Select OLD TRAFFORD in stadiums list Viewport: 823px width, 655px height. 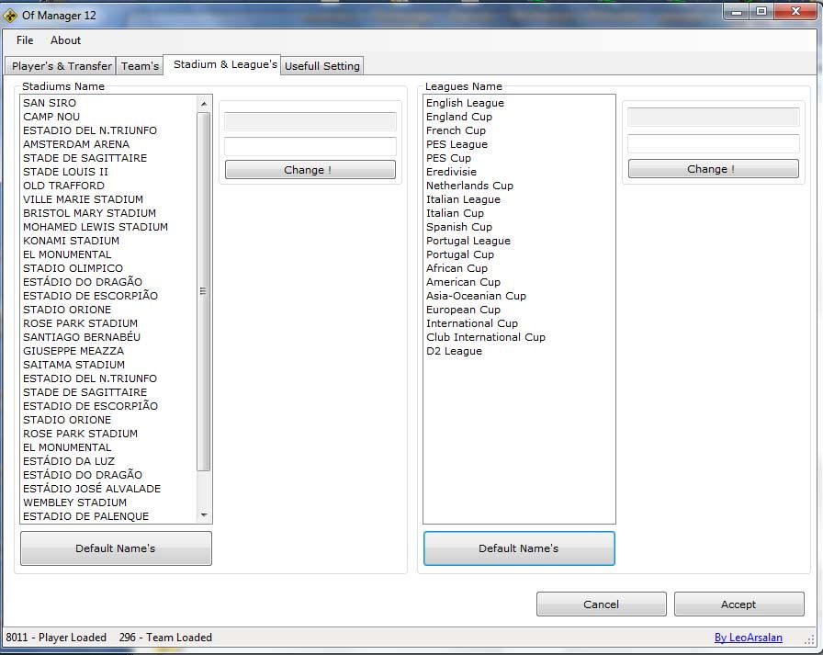coord(63,186)
